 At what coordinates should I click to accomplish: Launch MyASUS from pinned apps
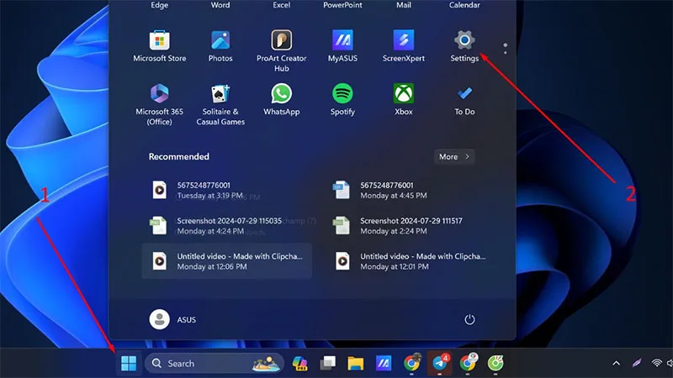click(x=342, y=46)
